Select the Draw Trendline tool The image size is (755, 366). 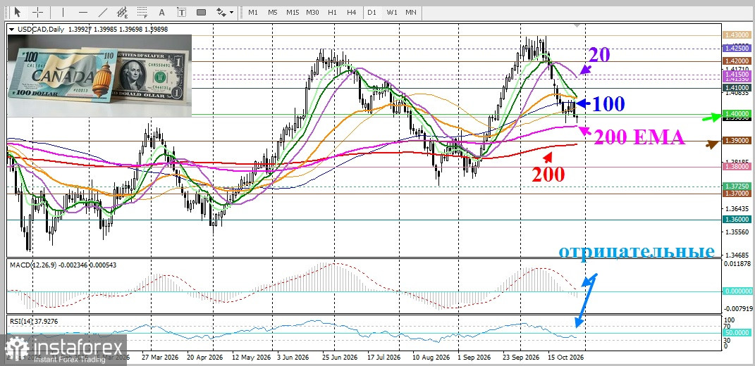(102, 12)
